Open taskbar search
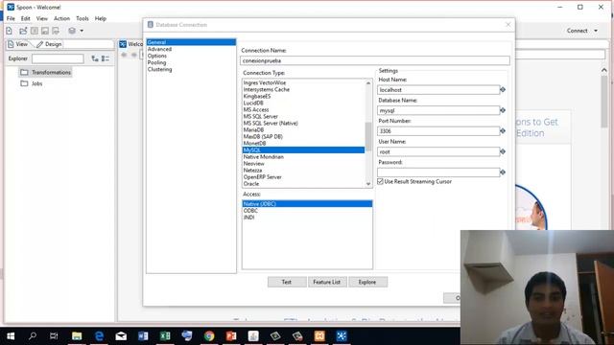Screen dimensions: 614x345 coord(33,336)
